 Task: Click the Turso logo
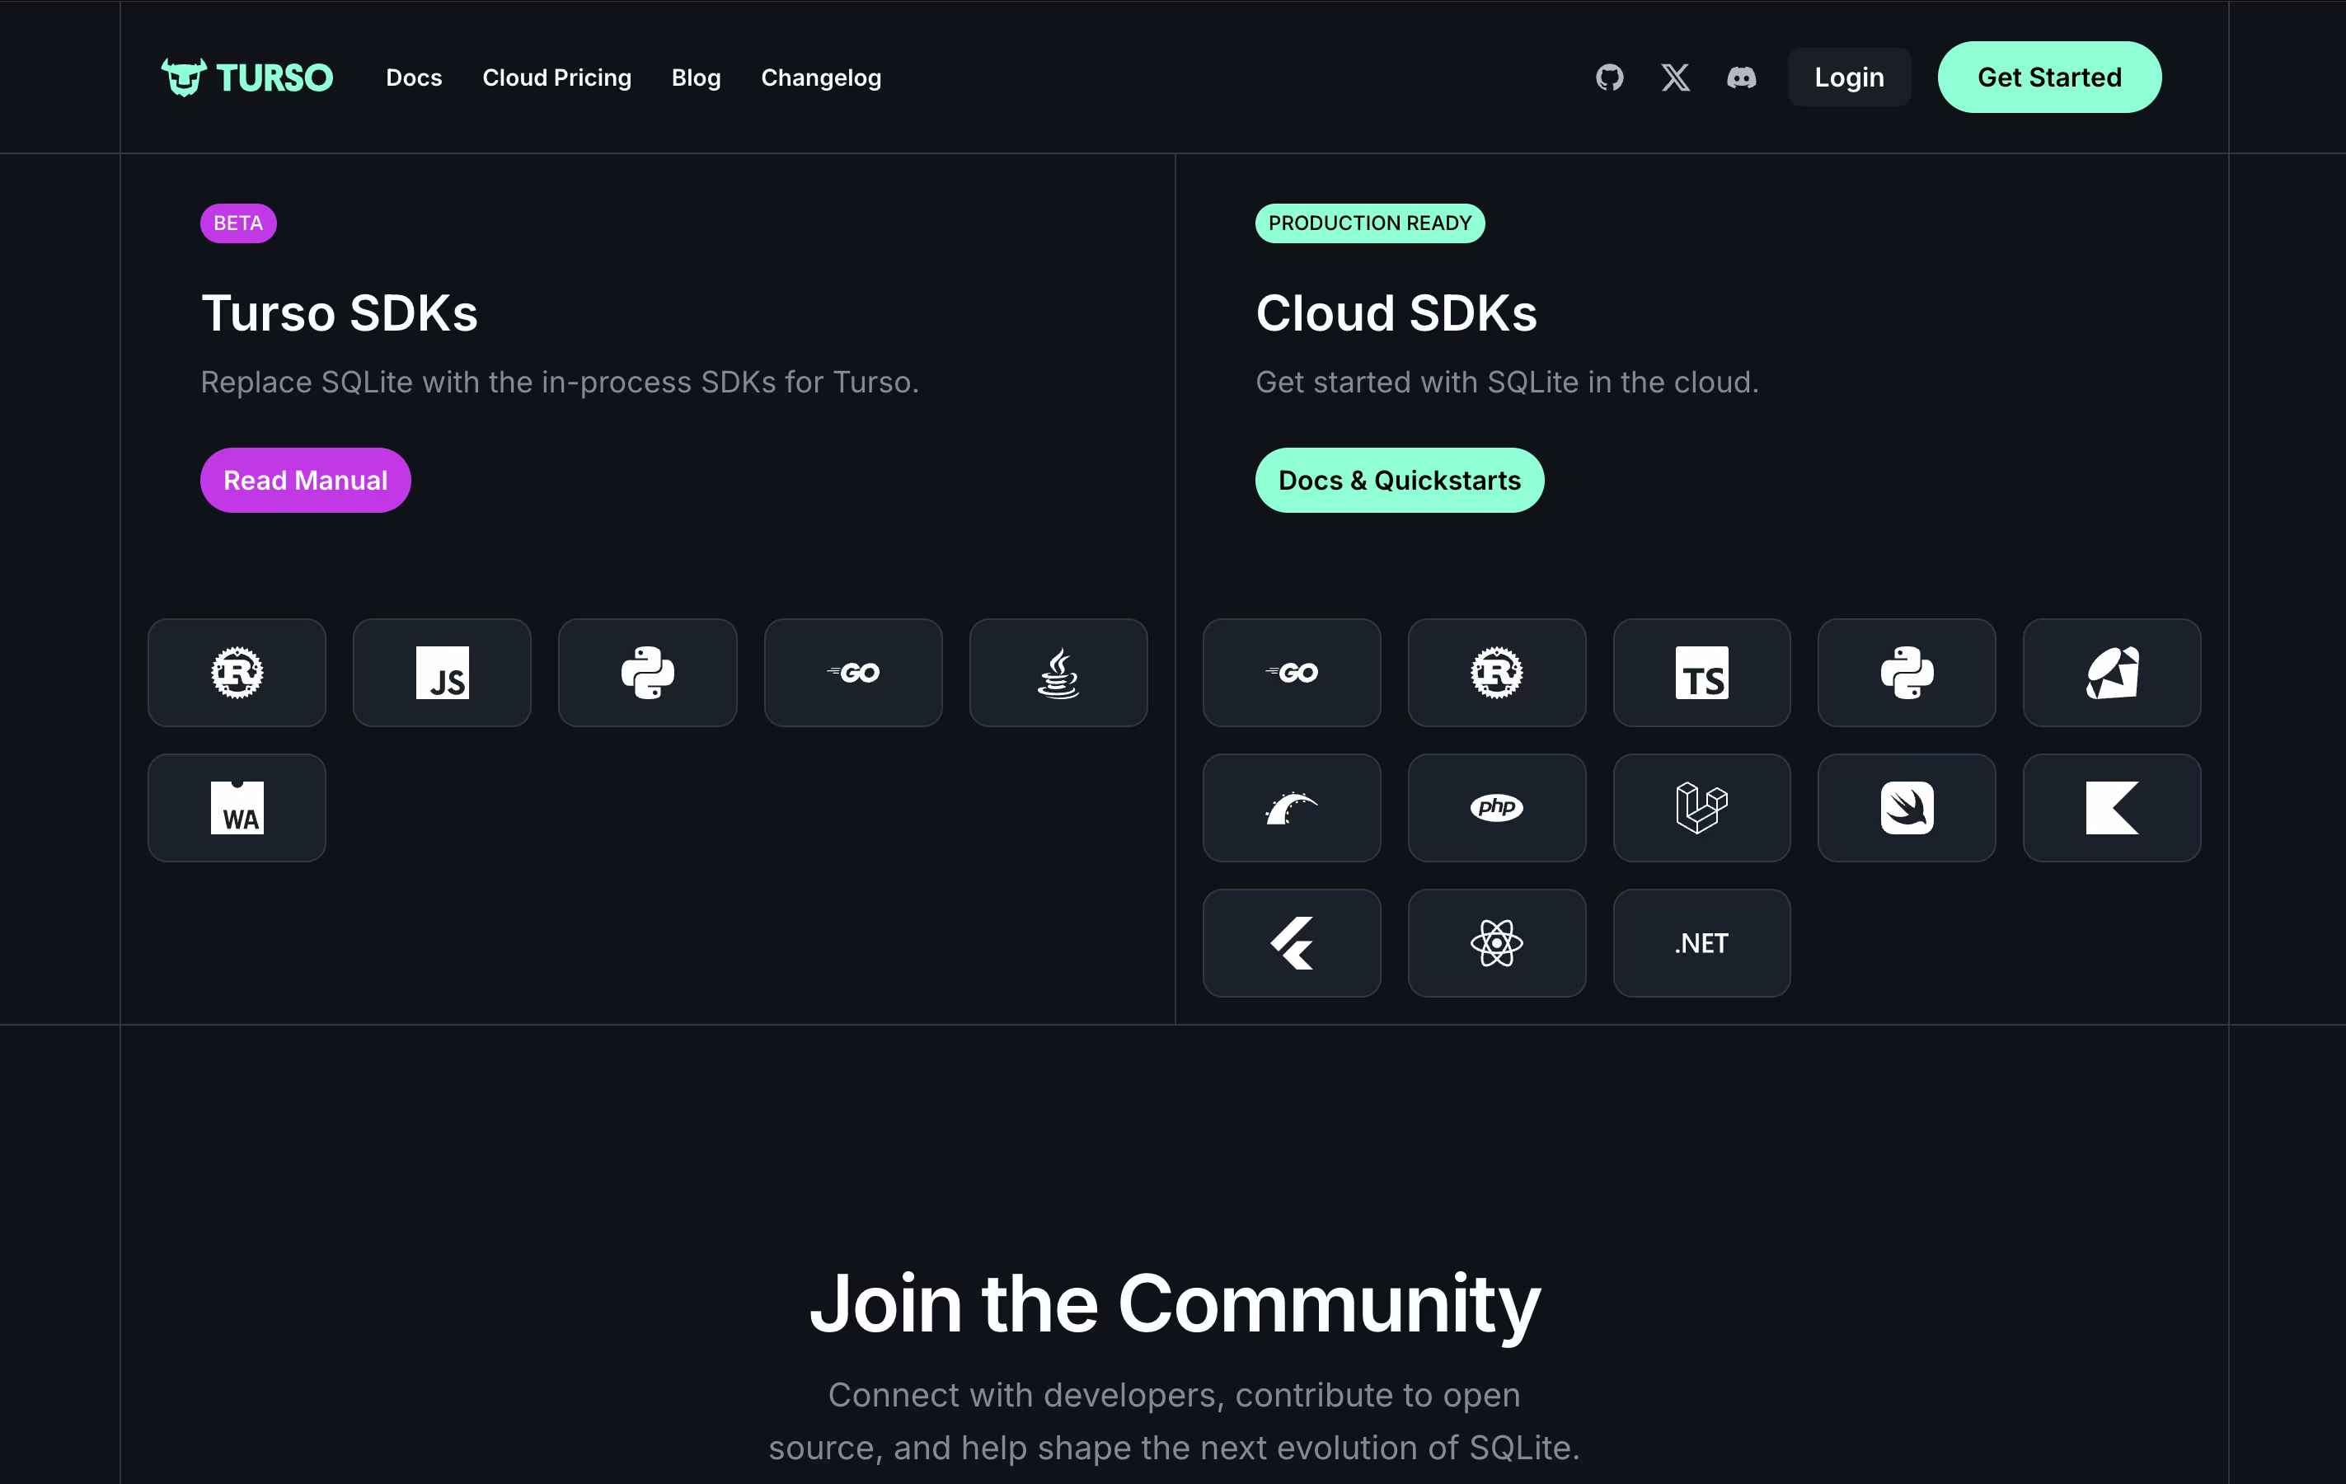[246, 77]
